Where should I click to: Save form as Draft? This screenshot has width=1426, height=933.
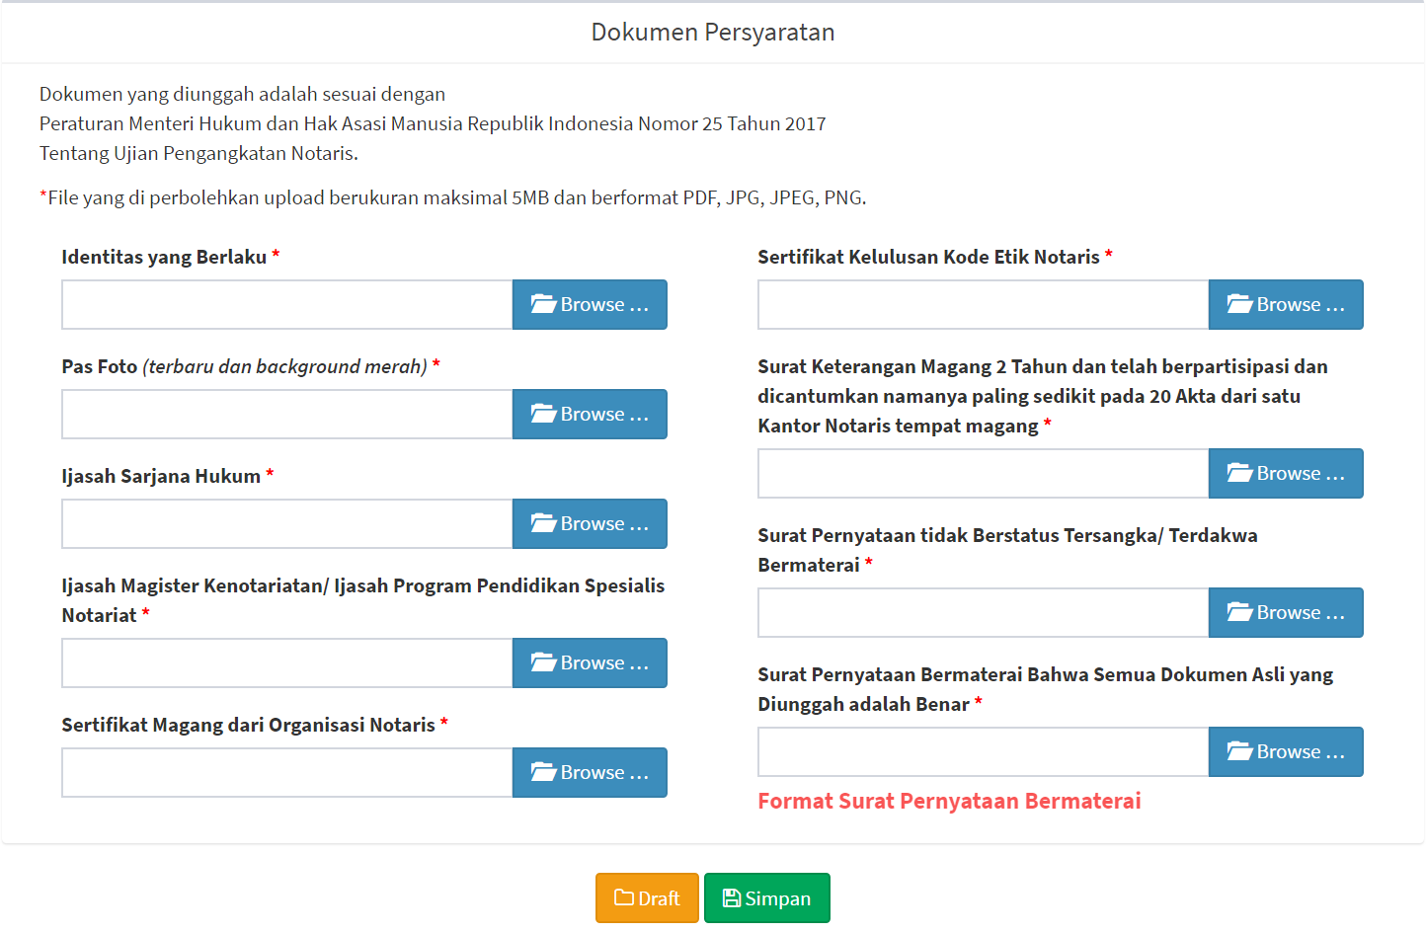647,898
